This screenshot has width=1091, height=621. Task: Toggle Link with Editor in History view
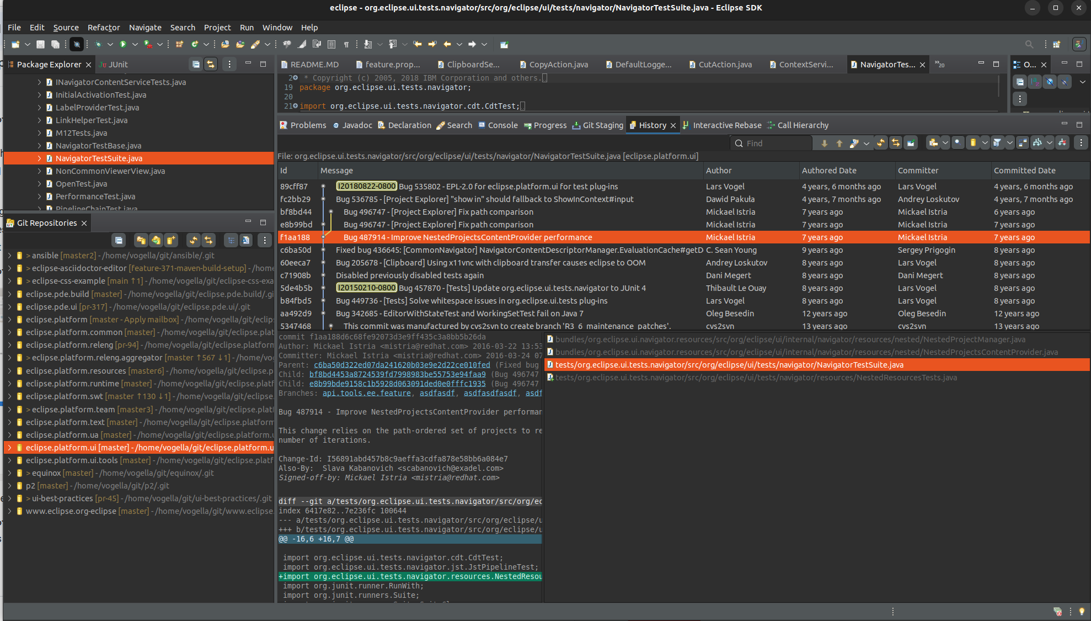896,142
